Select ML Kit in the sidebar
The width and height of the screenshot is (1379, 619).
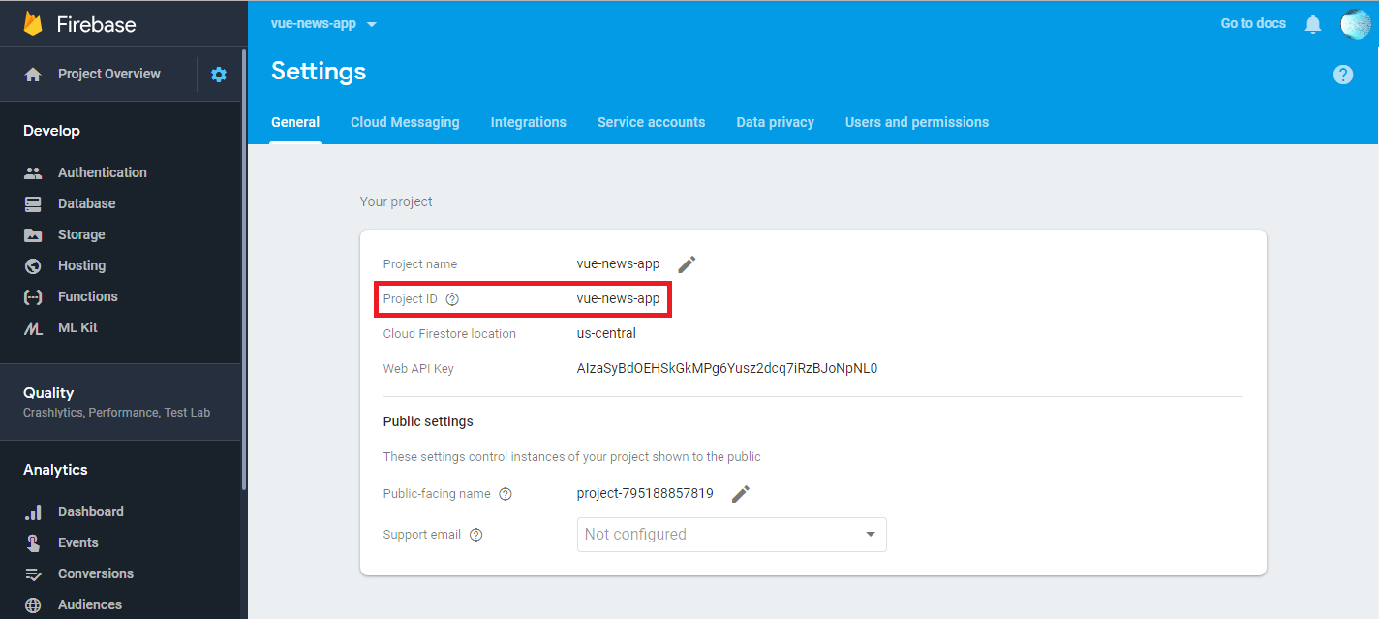click(x=77, y=326)
